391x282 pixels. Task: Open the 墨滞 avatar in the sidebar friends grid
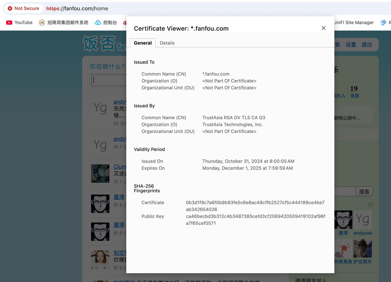pyautogui.click(x=343, y=220)
